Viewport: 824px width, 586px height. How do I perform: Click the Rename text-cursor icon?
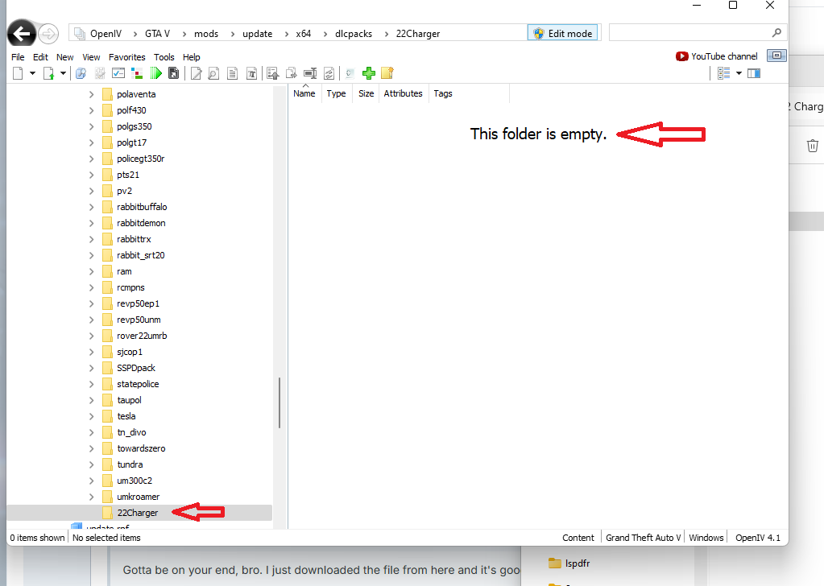[x=310, y=73]
